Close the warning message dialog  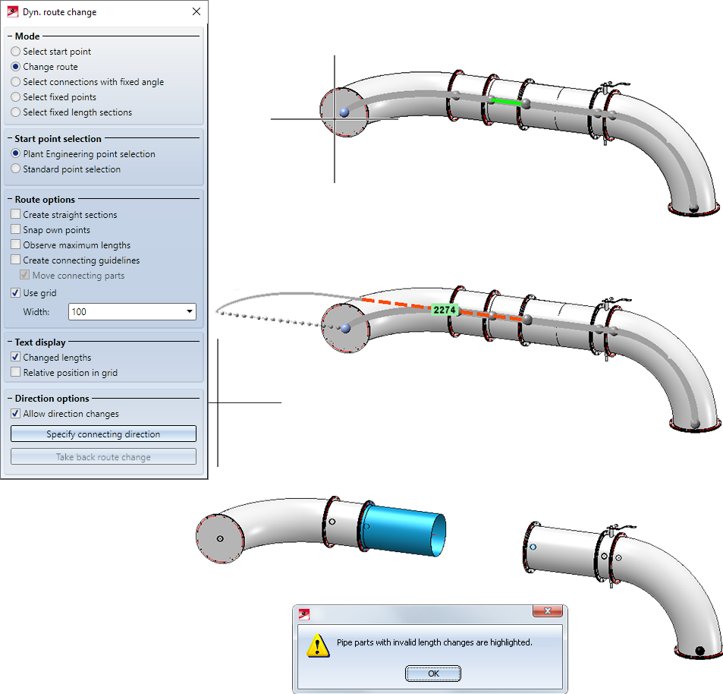pos(547,611)
